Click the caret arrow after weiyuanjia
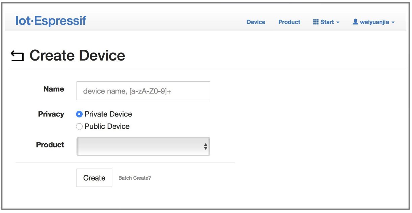This screenshot has width=412, height=213. click(393, 23)
